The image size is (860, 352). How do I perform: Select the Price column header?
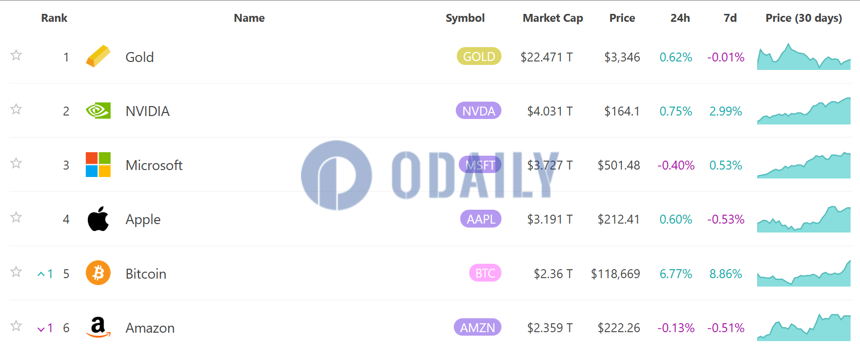coord(622,18)
